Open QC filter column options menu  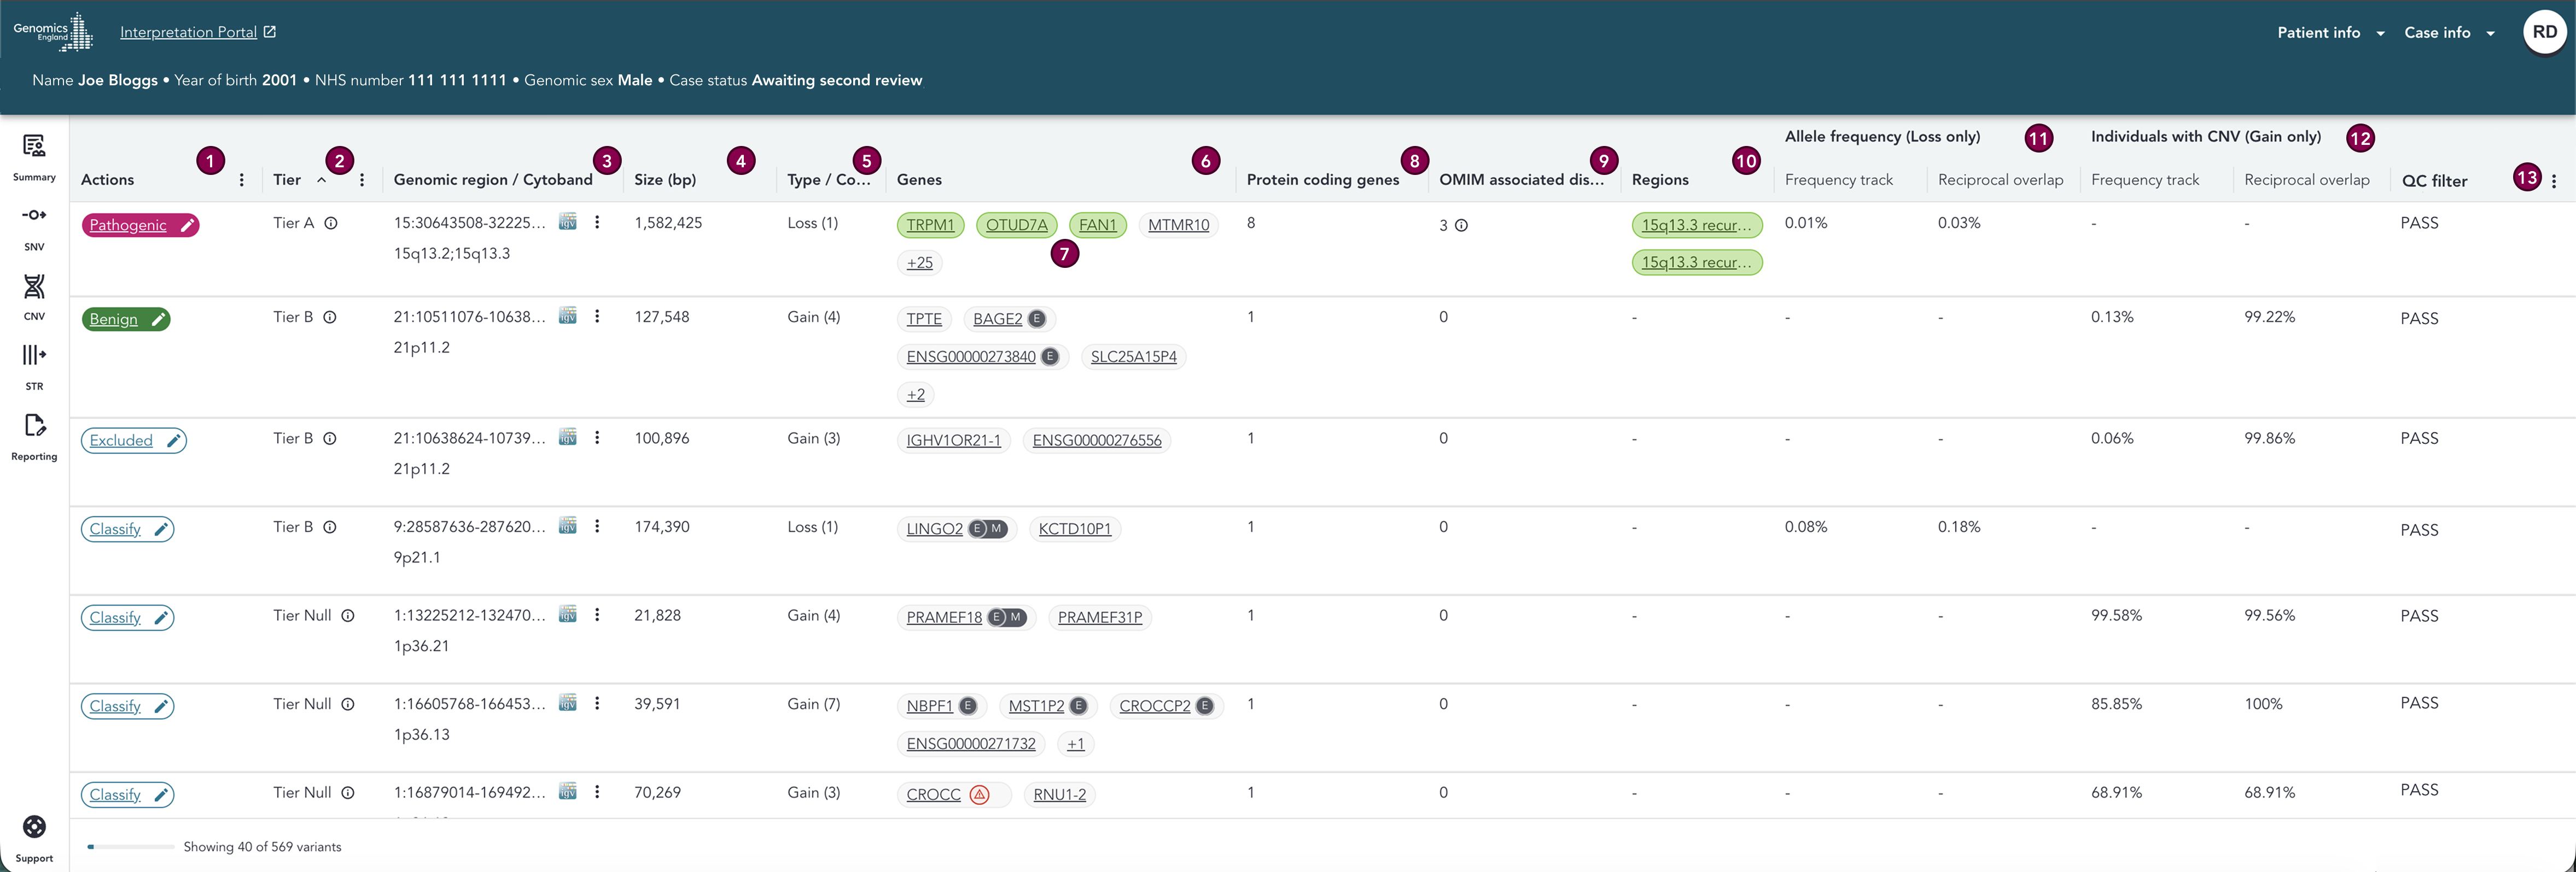(2553, 181)
